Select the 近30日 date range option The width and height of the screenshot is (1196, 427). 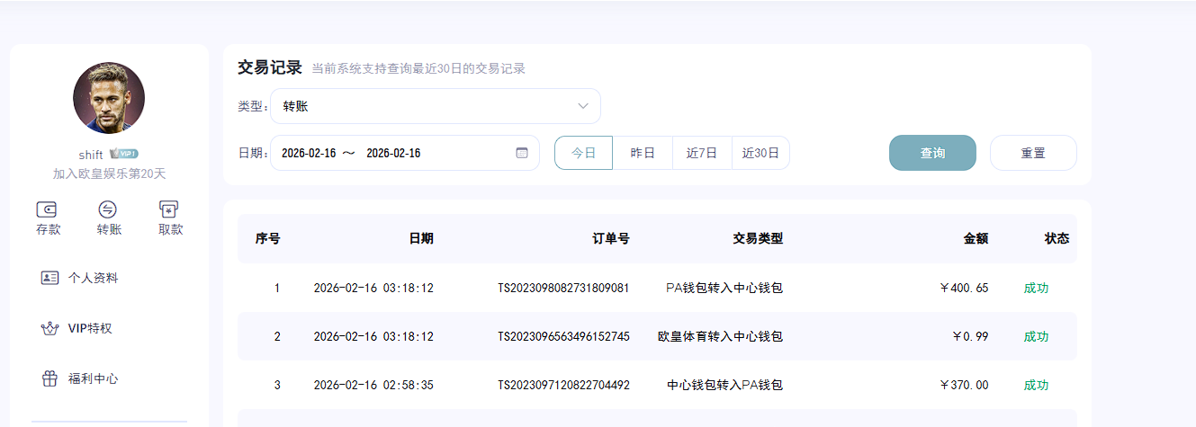pyautogui.click(x=760, y=153)
